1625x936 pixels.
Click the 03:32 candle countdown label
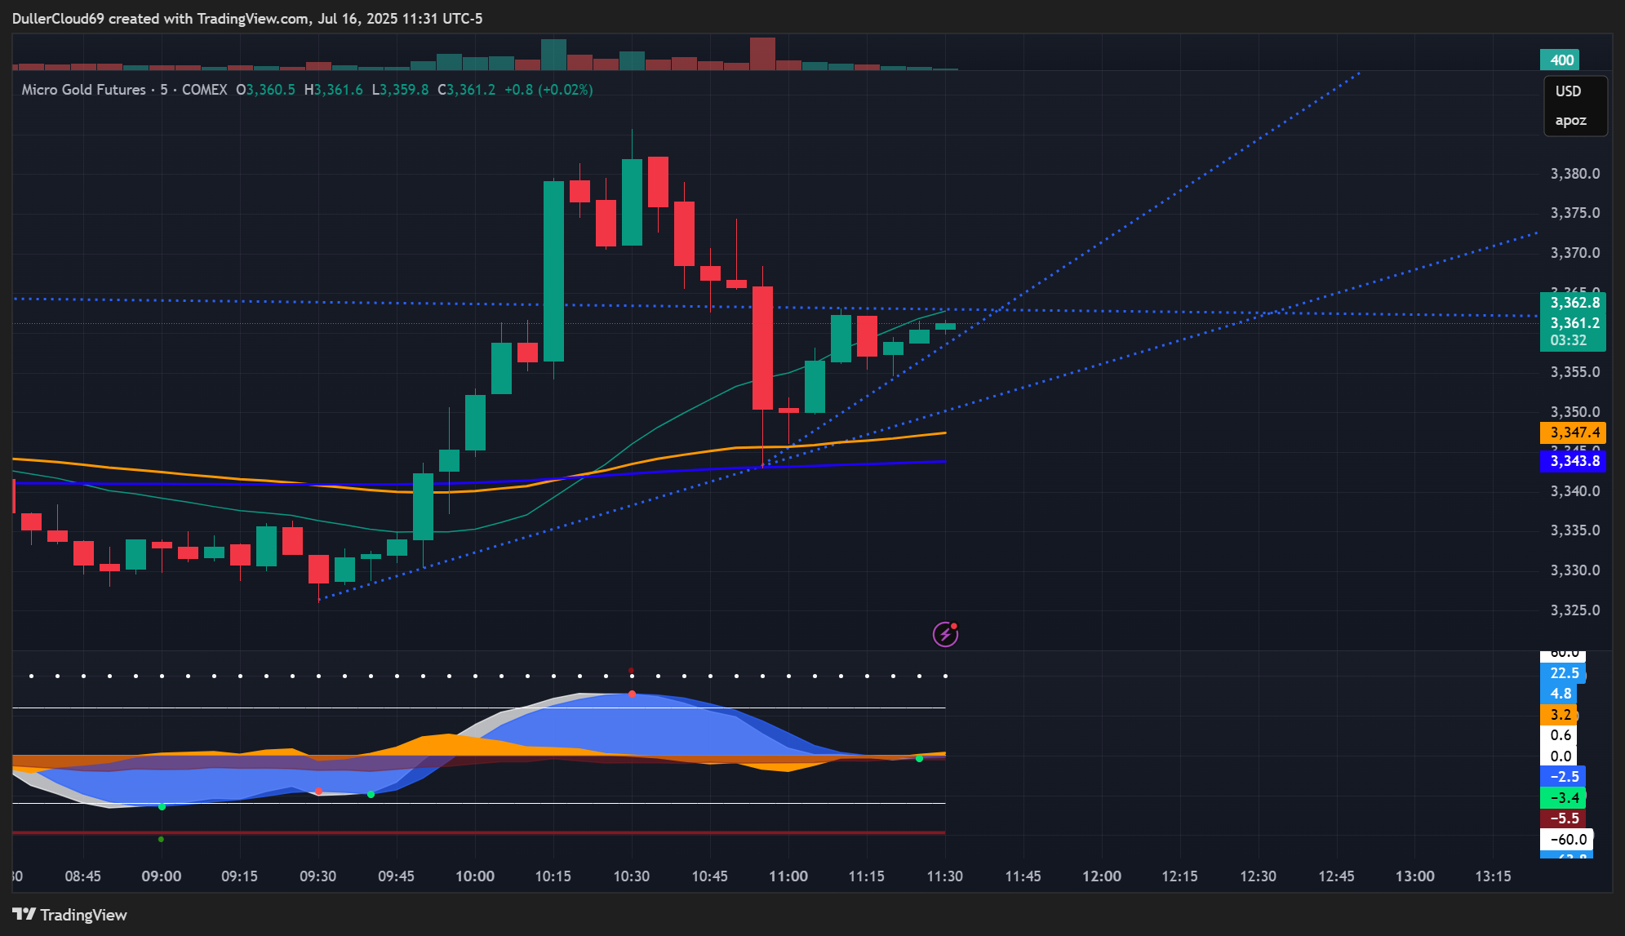click(1569, 340)
